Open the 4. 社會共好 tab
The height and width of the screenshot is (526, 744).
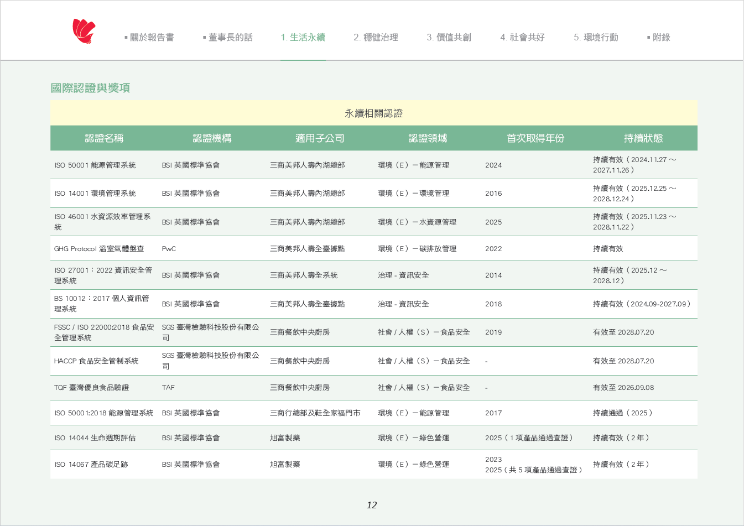pos(522,37)
